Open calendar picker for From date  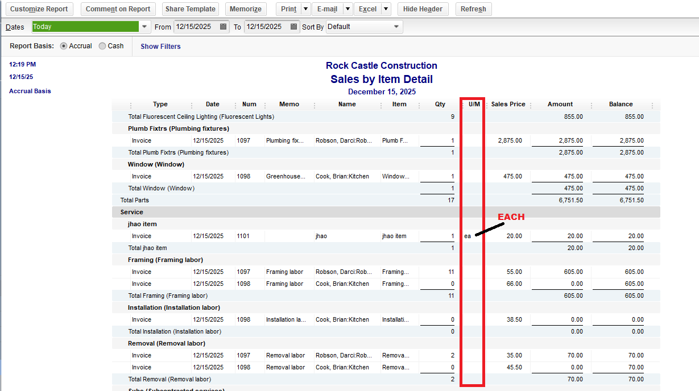coord(224,27)
